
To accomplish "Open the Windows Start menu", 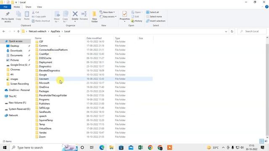I will 5,148.
